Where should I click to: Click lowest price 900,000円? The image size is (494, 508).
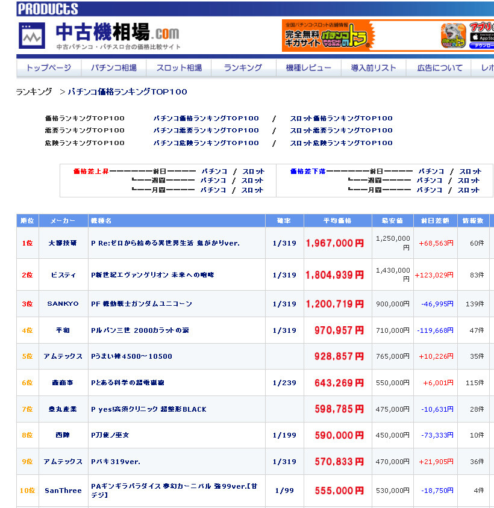tap(393, 304)
